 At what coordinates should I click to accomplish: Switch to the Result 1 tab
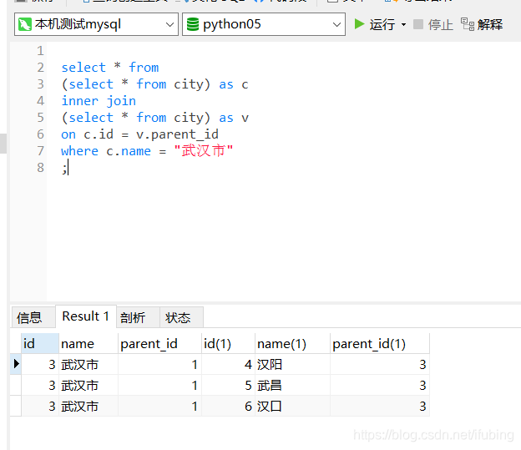click(x=86, y=316)
